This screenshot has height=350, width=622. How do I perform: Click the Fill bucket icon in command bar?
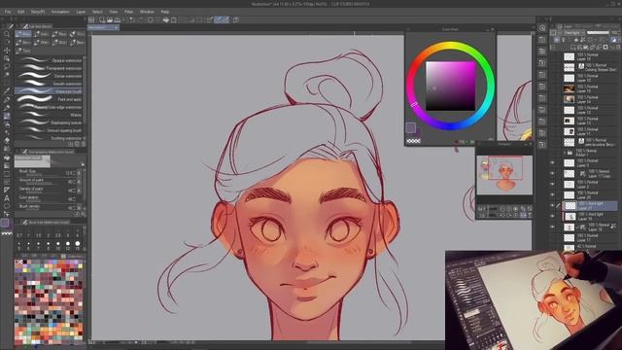(x=166, y=19)
